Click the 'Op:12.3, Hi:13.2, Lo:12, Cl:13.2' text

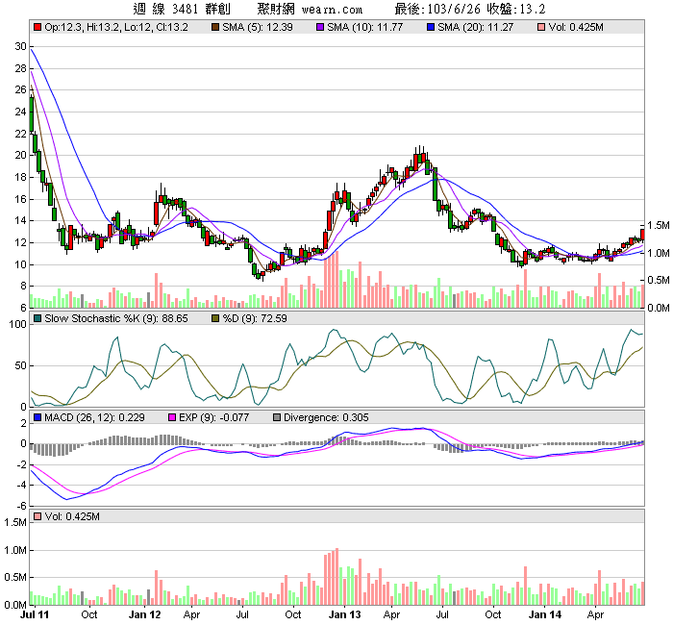[116, 27]
